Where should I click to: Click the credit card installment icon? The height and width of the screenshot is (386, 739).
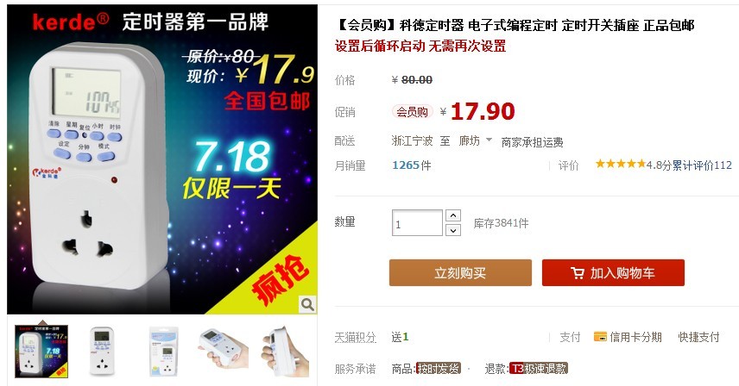point(600,336)
